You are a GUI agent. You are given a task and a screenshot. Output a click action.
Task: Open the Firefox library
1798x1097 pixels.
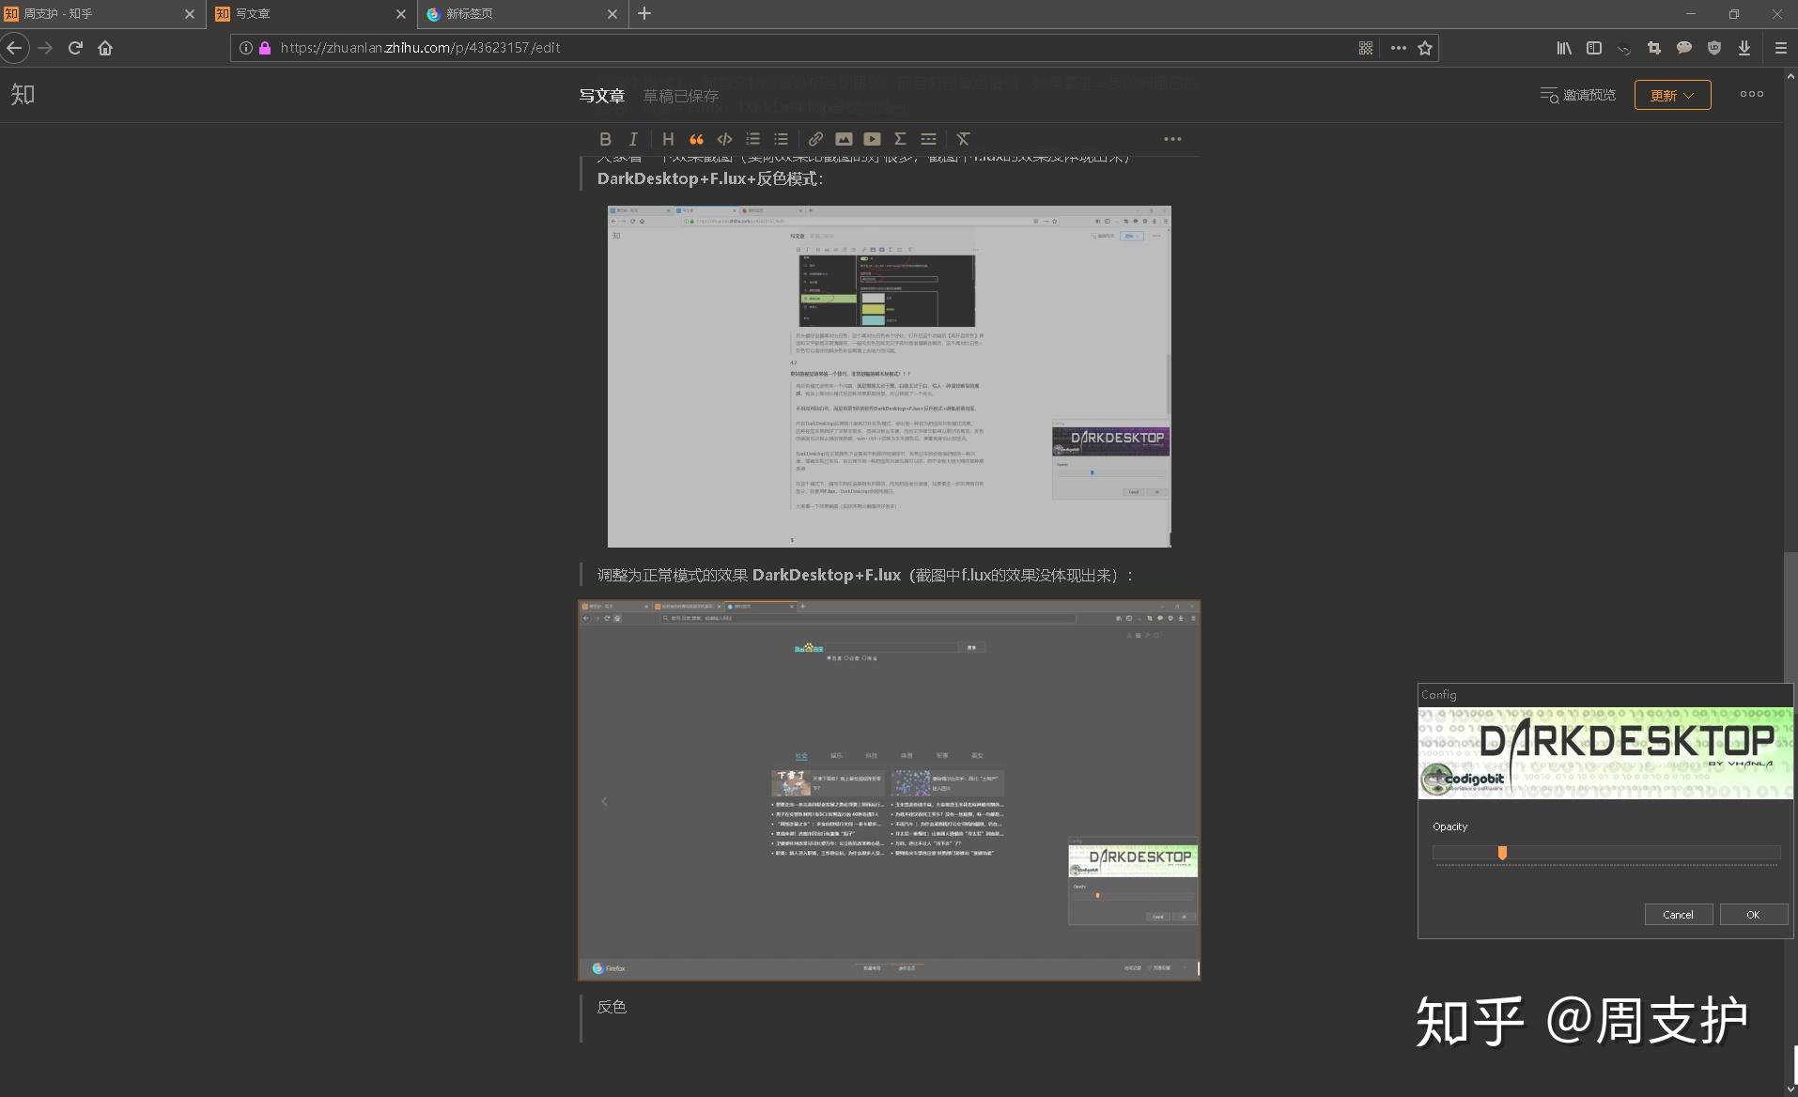point(1564,48)
